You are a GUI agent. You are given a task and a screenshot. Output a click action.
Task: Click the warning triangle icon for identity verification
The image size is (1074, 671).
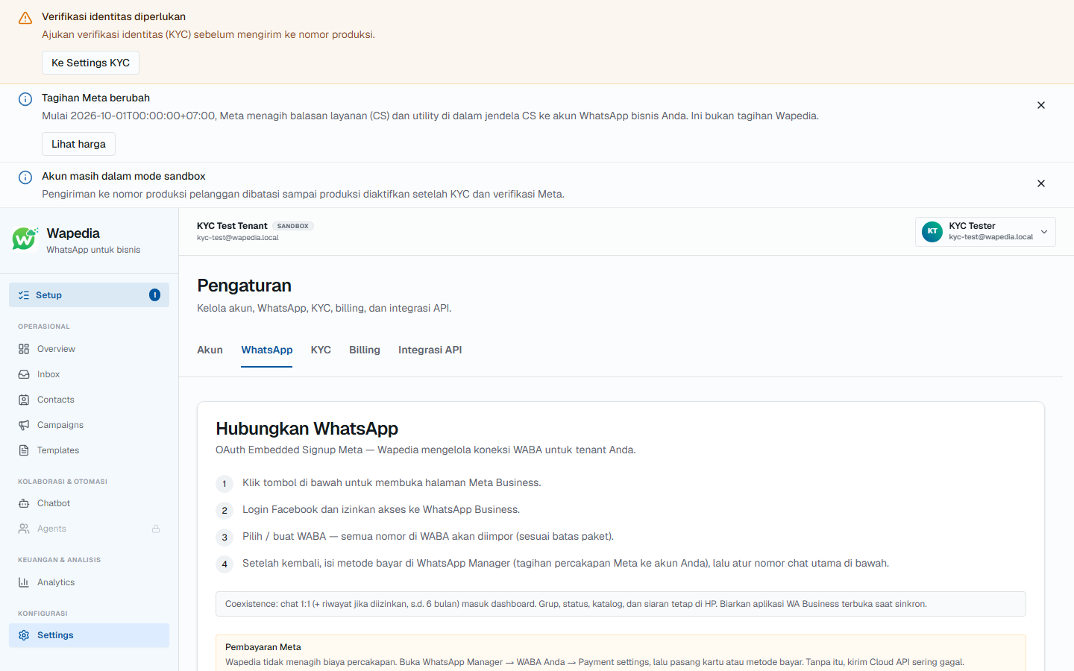click(x=25, y=18)
